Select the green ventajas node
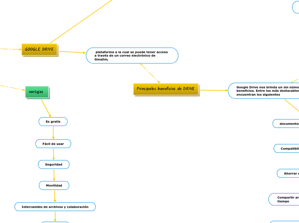This screenshot has height=223, width=299. 37,92
